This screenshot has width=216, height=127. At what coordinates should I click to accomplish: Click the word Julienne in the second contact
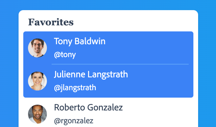click(70, 74)
